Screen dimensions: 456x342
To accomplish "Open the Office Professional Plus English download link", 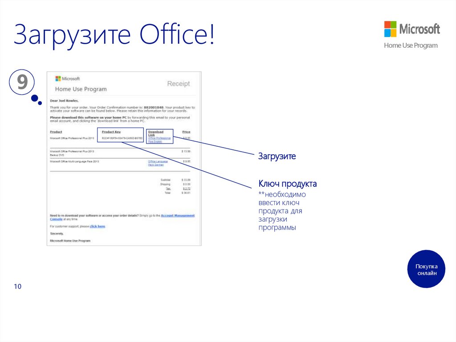I will [x=159, y=139].
